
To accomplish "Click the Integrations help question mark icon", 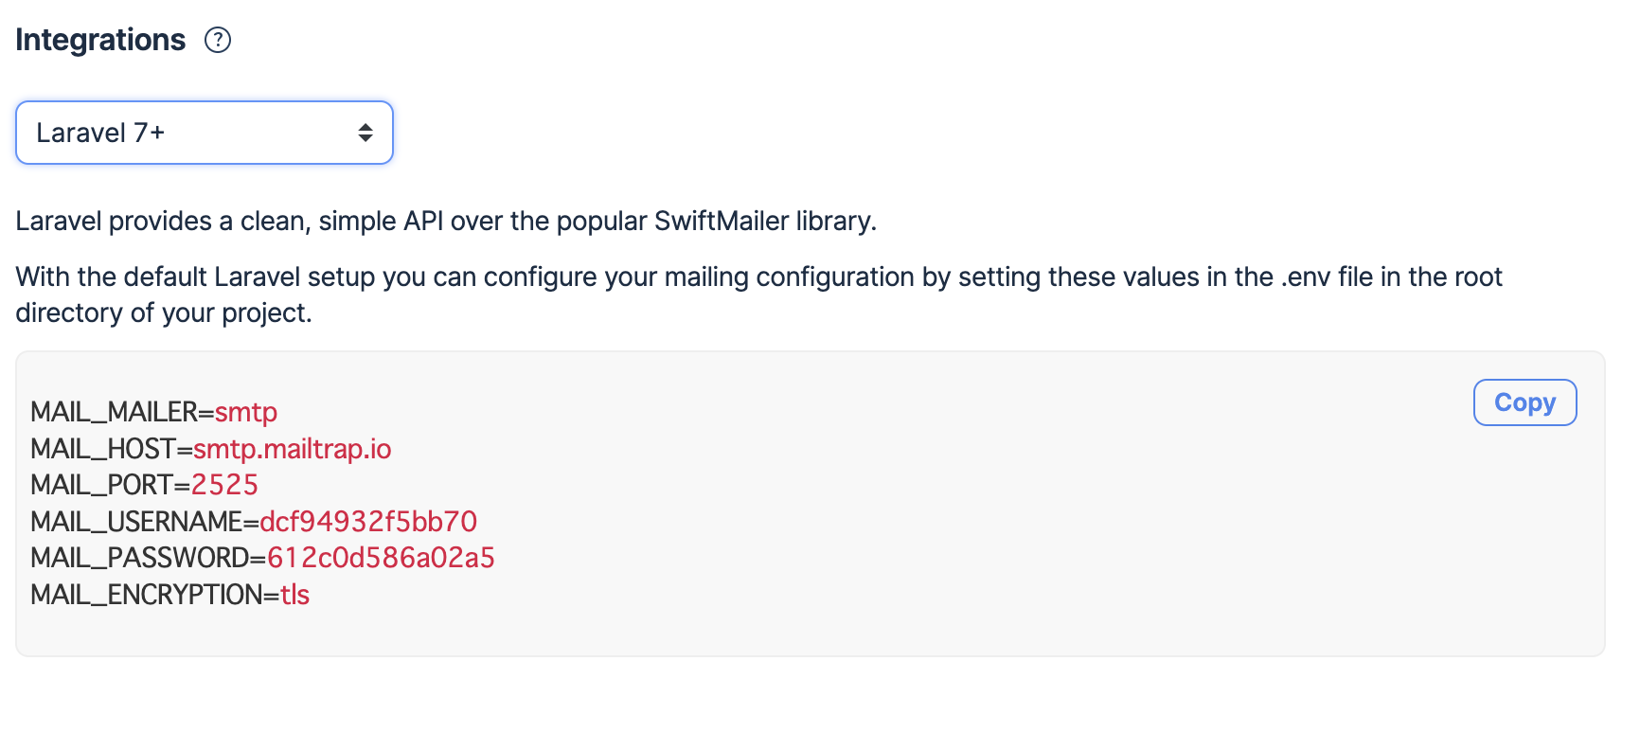I will pyautogui.click(x=218, y=40).
